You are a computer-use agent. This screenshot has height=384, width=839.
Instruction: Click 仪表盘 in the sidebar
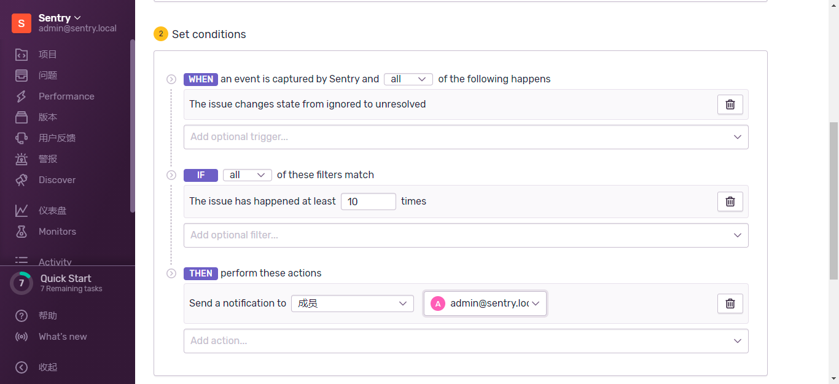52,211
